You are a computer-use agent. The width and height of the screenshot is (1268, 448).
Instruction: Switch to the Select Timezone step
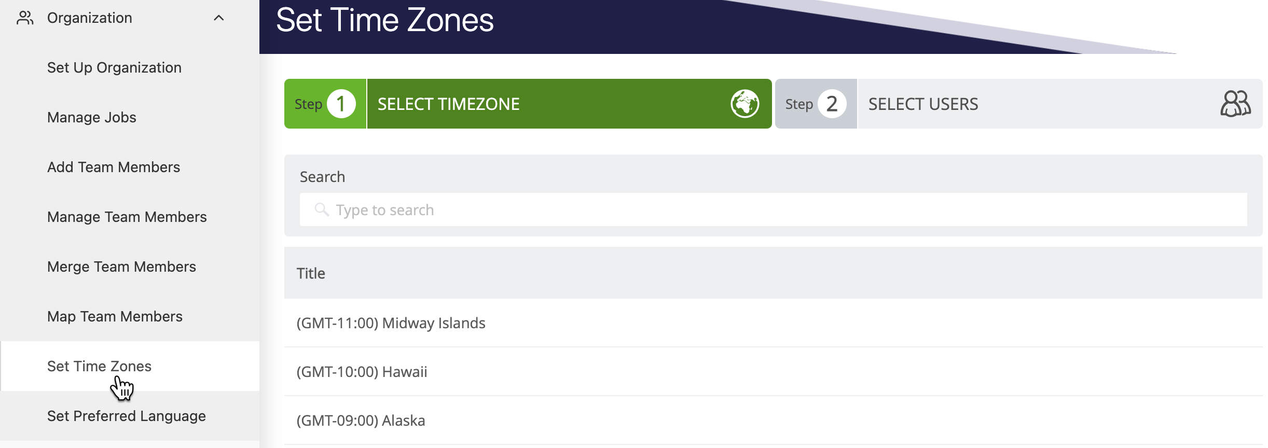click(519, 103)
